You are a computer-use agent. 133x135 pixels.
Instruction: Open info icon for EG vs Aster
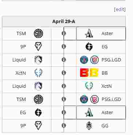coord(64,112)
